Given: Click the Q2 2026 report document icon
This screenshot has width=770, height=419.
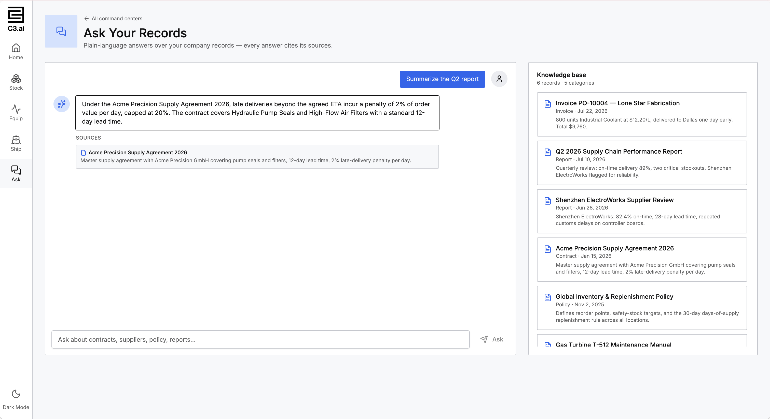Looking at the screenshot, I should coord(548,152).
